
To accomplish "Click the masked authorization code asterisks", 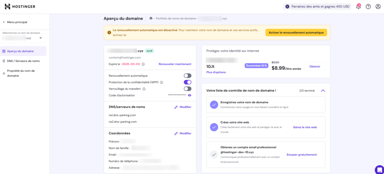I will 177,95.
